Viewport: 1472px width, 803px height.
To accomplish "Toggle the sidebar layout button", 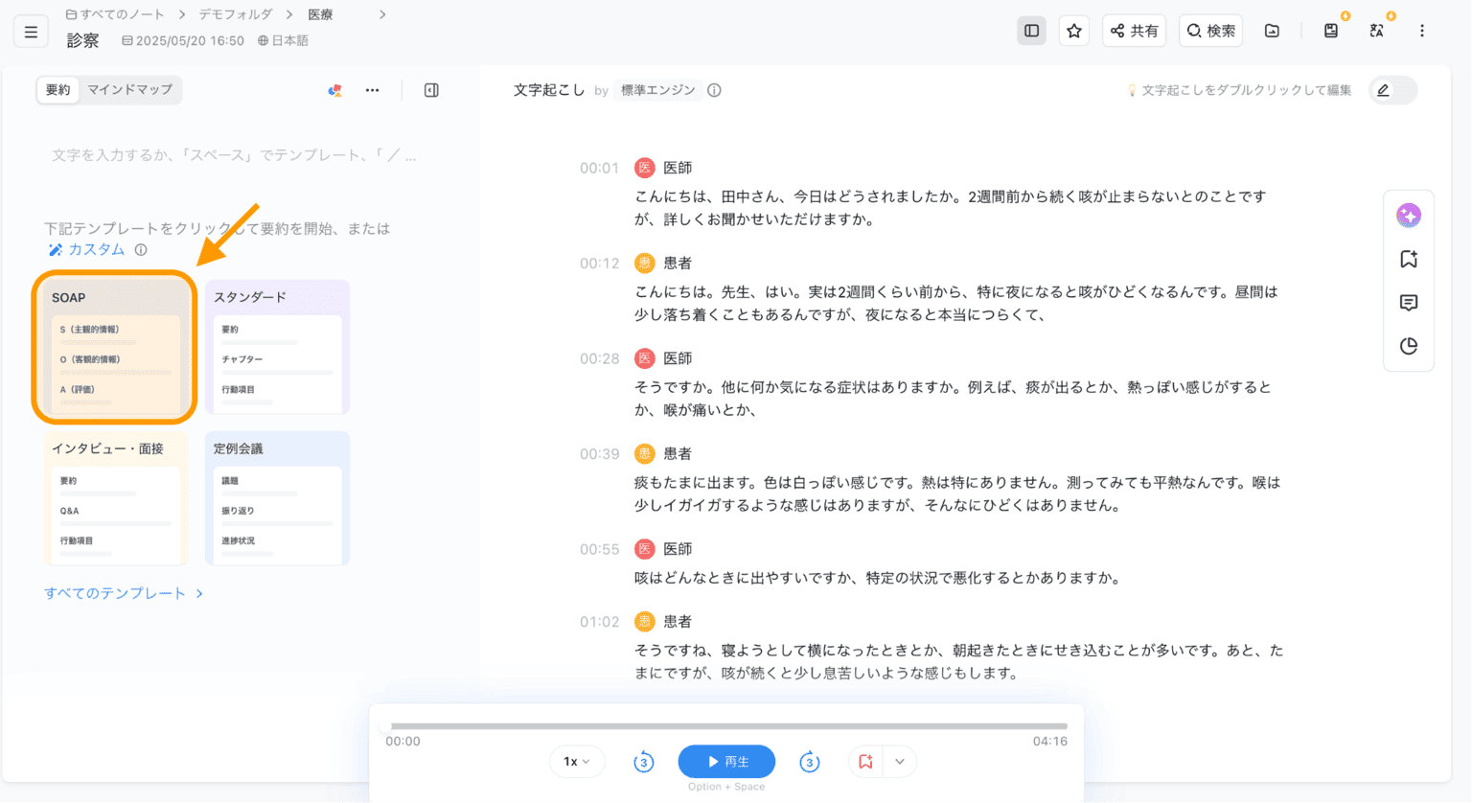I will point(1031,31).
